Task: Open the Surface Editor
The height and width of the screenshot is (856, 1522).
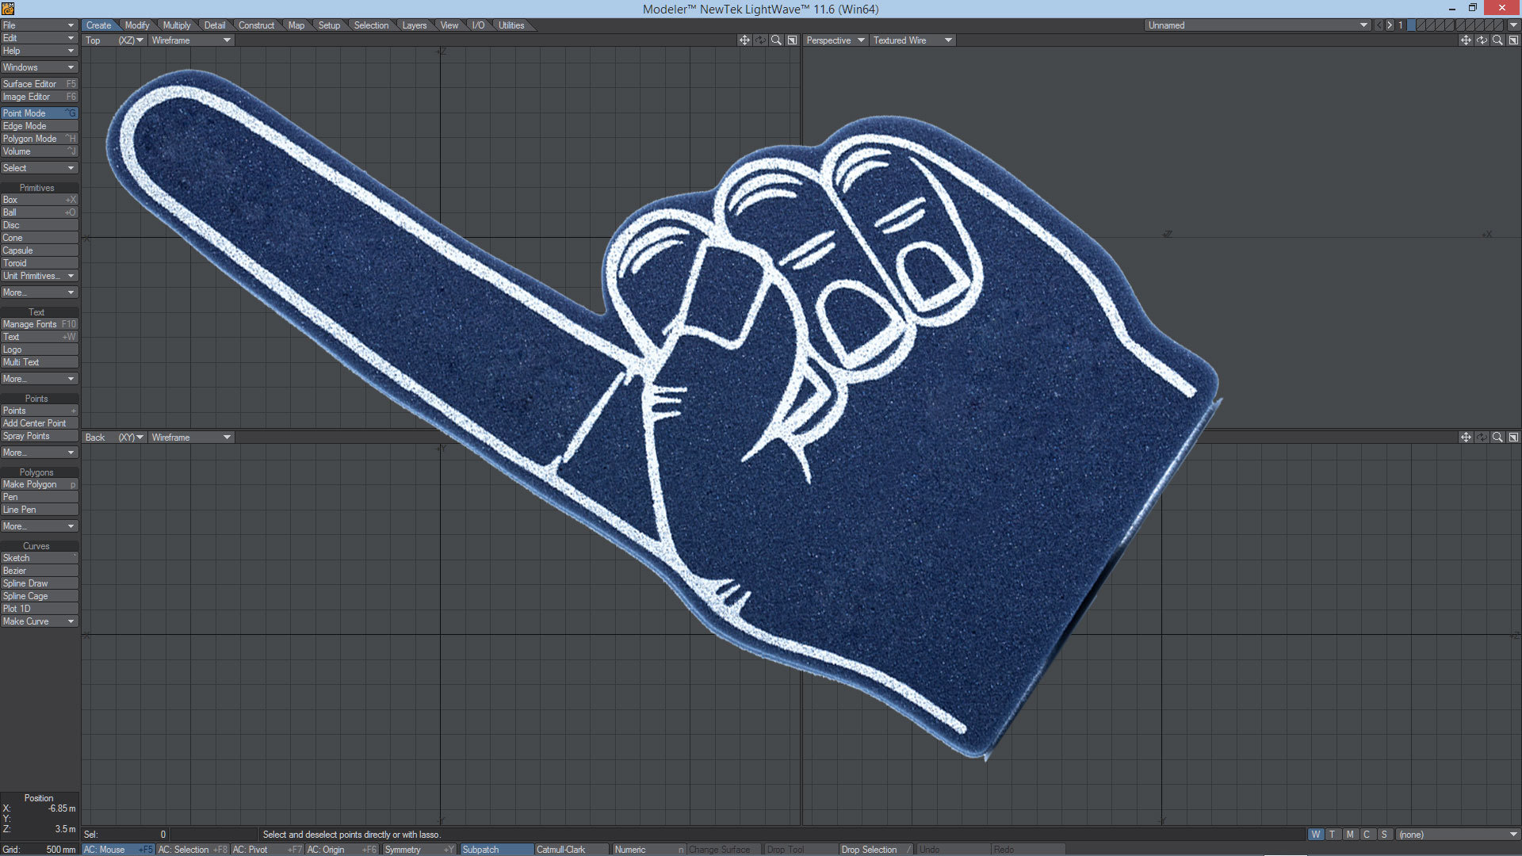Action: point(39,84)
